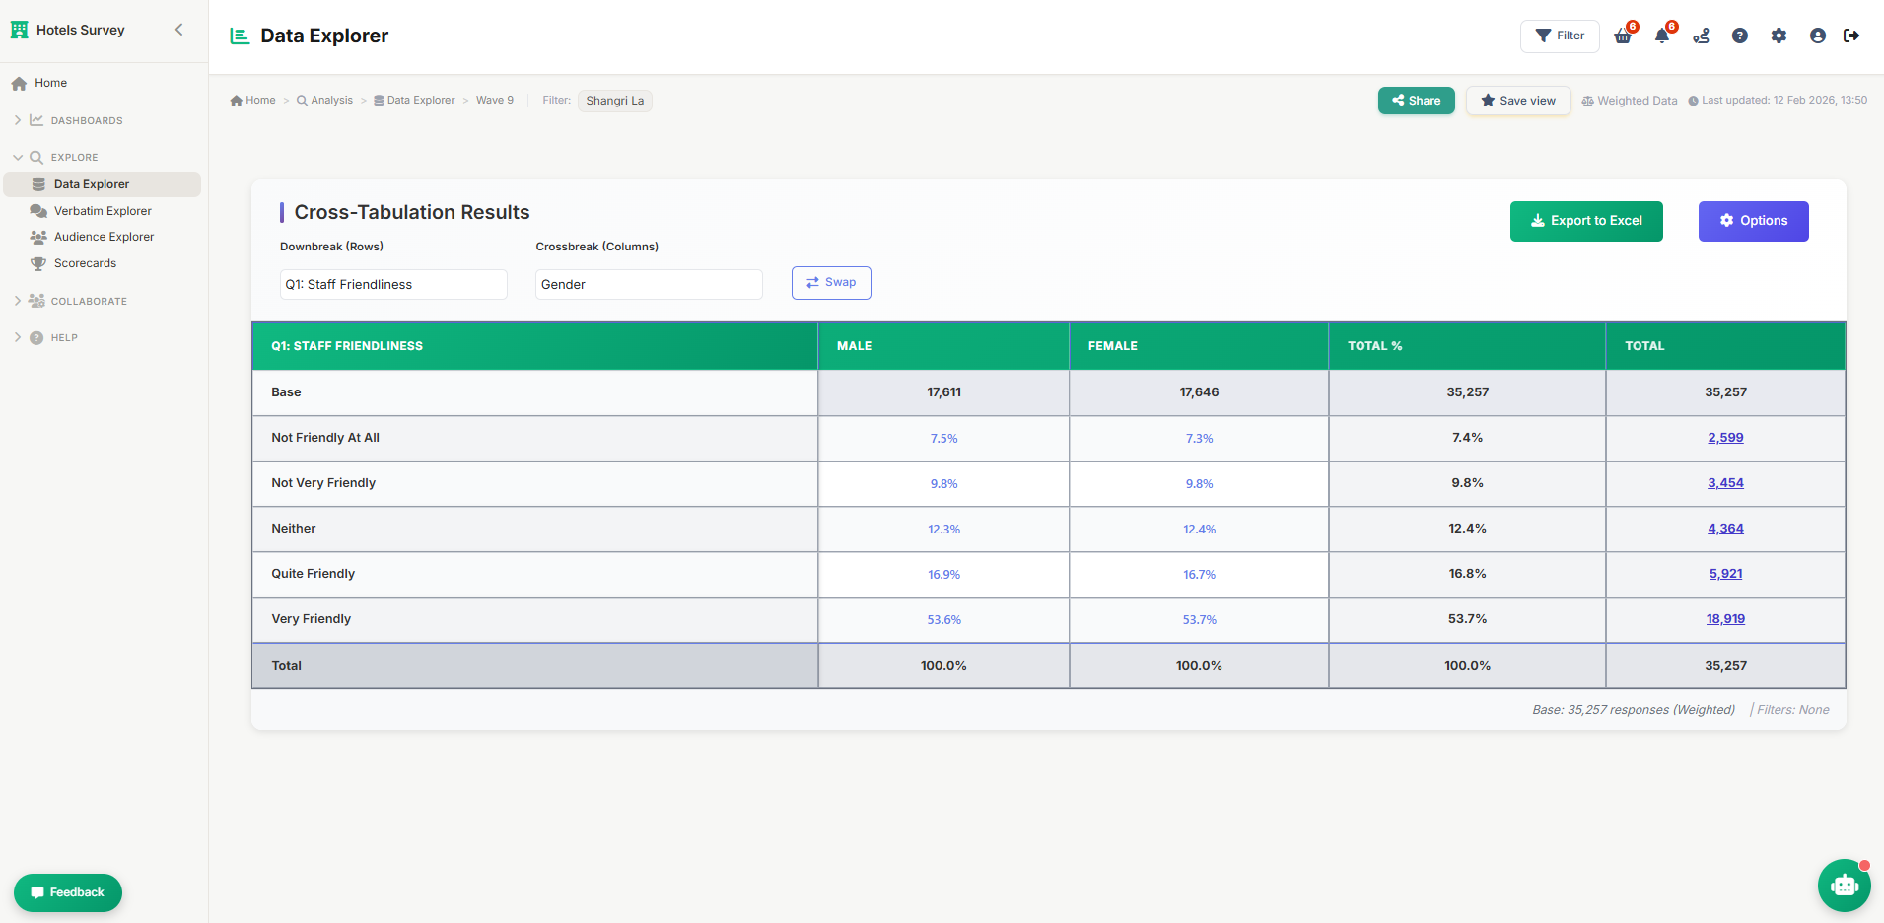
Task: Open the 18,919 Very Friendly count link
Action: click(x=1725, y=618)
